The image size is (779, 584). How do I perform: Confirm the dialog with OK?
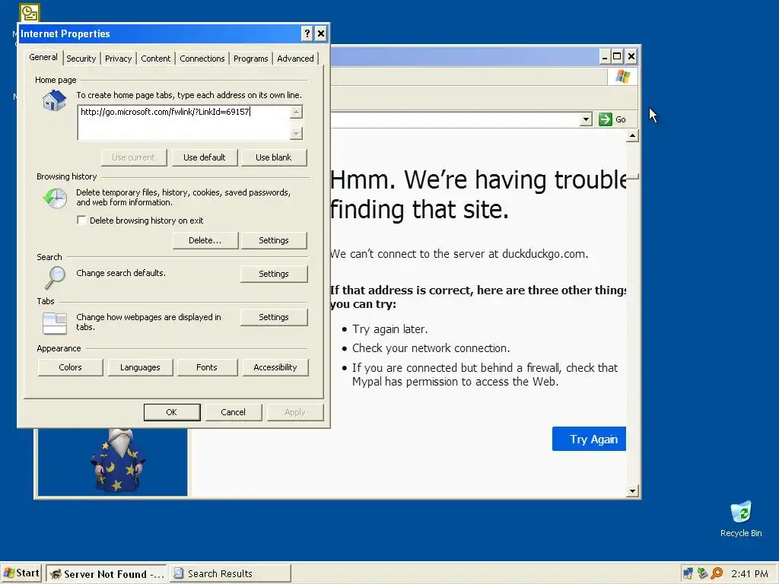click(172, 412)
